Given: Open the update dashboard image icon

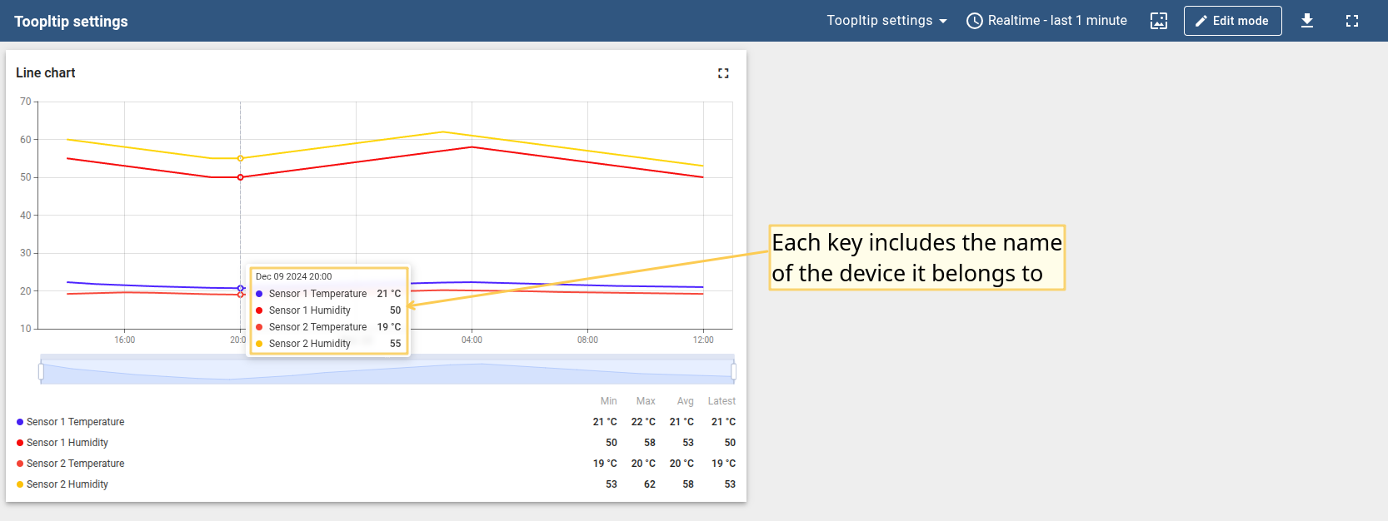Looking at the screenshot, I should pyautogui.click(x=1158, y=21).
